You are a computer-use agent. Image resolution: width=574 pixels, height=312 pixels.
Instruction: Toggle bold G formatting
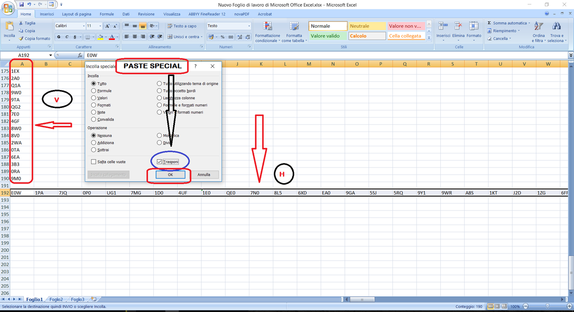point(58,37)
